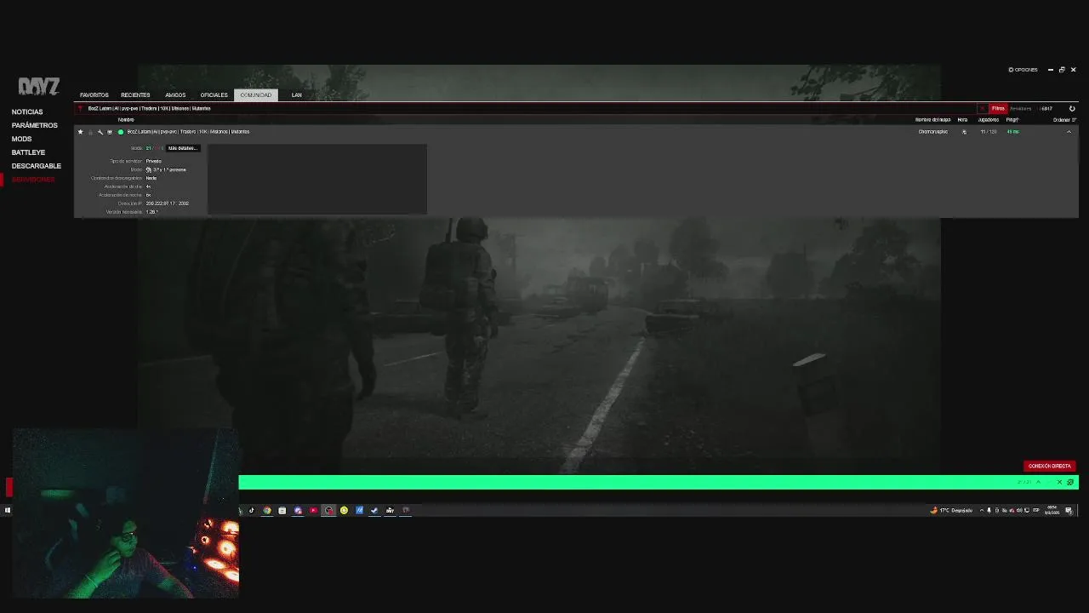This screenshot has height=613, width=1089.
Task: Open the notification center icon
Action: (1069, 511)
